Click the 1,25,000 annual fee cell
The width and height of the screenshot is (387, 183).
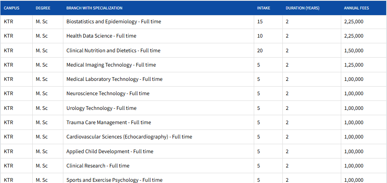[x=353, y=65]
